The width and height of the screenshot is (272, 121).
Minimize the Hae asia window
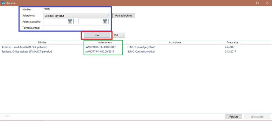tap(248, 3)
